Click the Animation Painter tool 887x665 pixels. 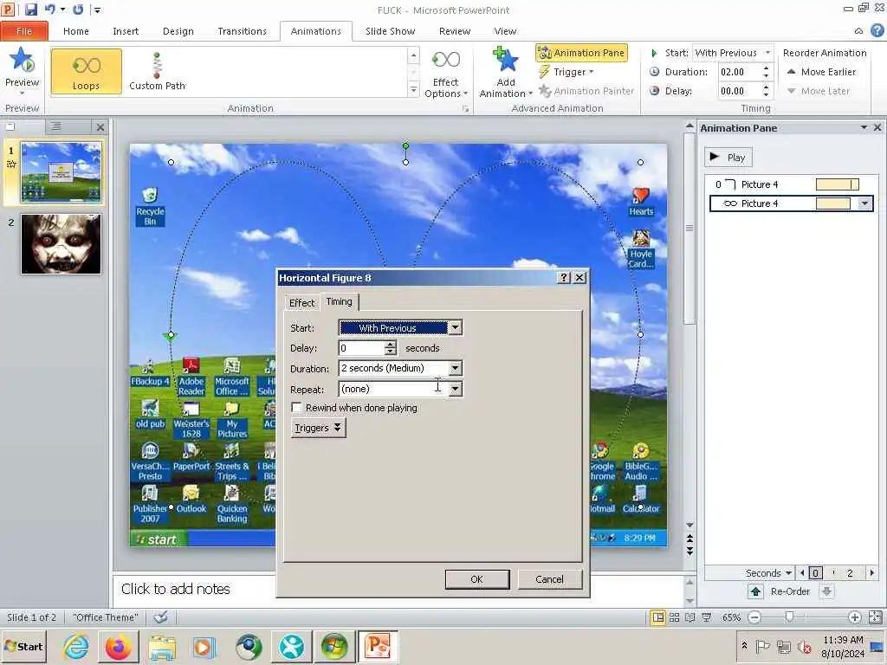(x=586, y=91)
